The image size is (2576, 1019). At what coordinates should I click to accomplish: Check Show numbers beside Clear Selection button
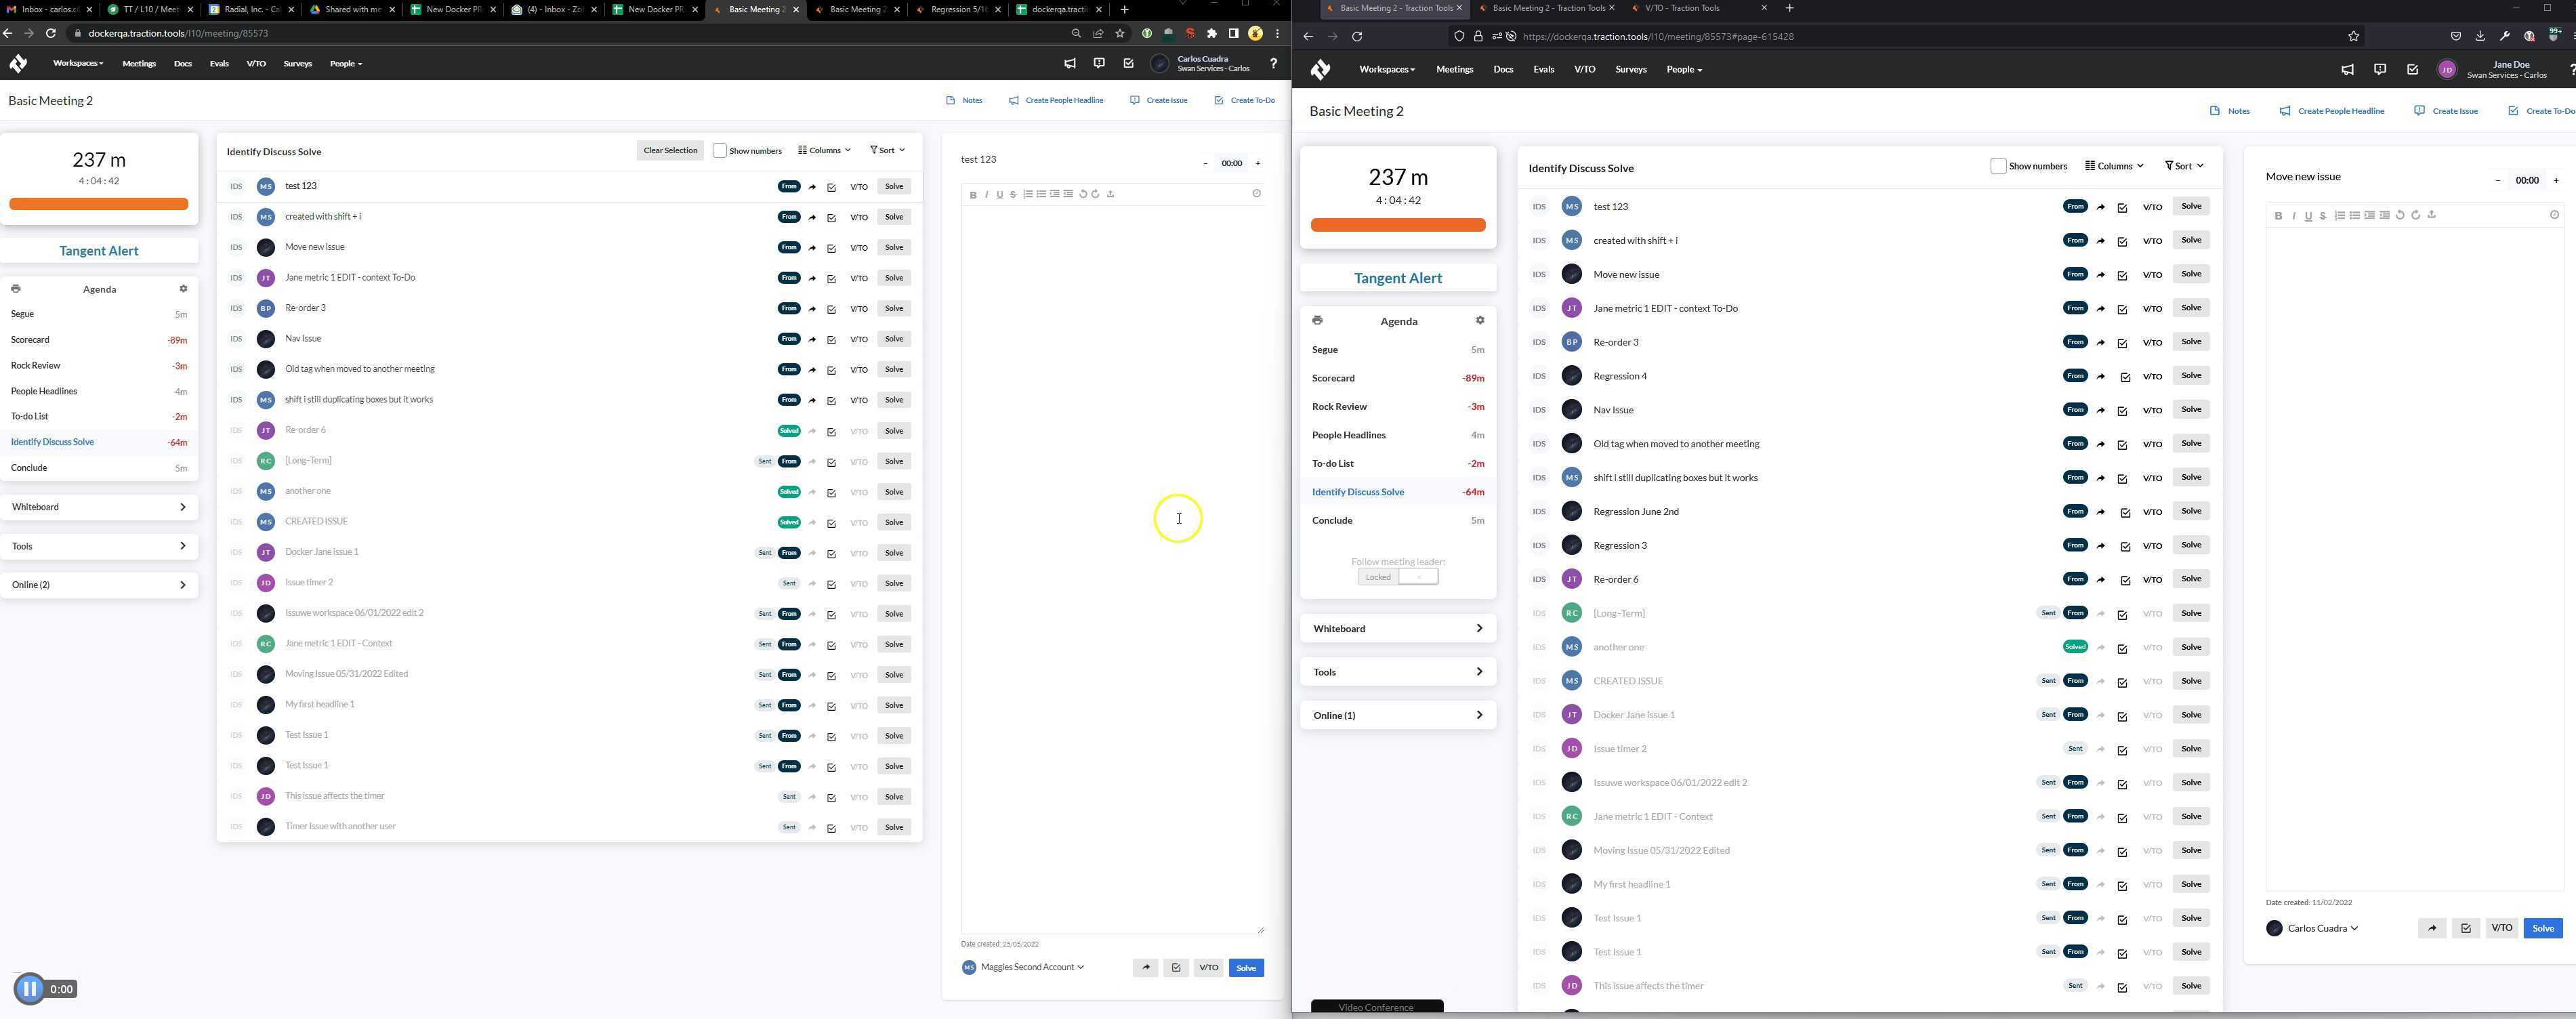click(x=719, y=151)
